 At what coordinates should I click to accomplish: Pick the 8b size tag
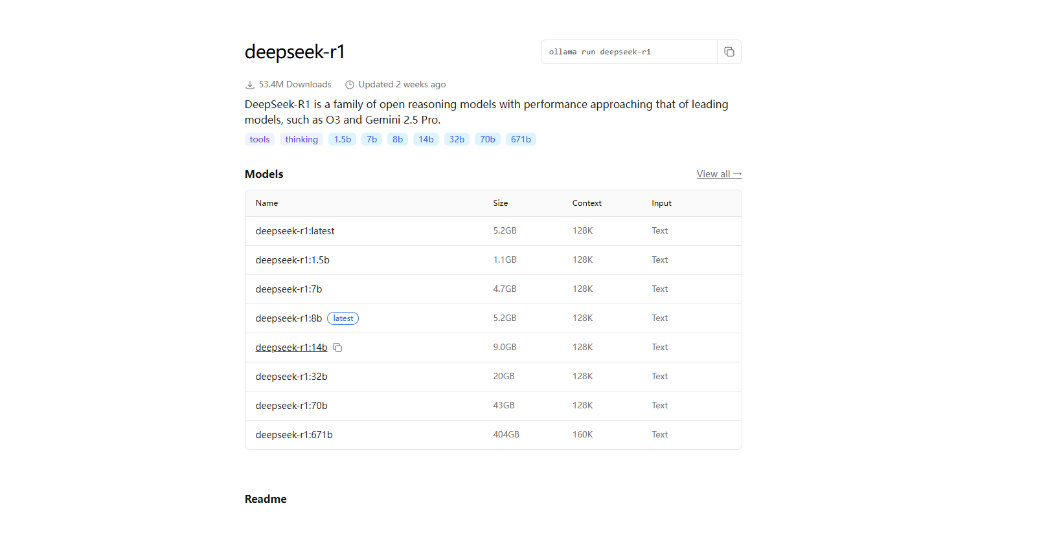click(x=398, y=139)
